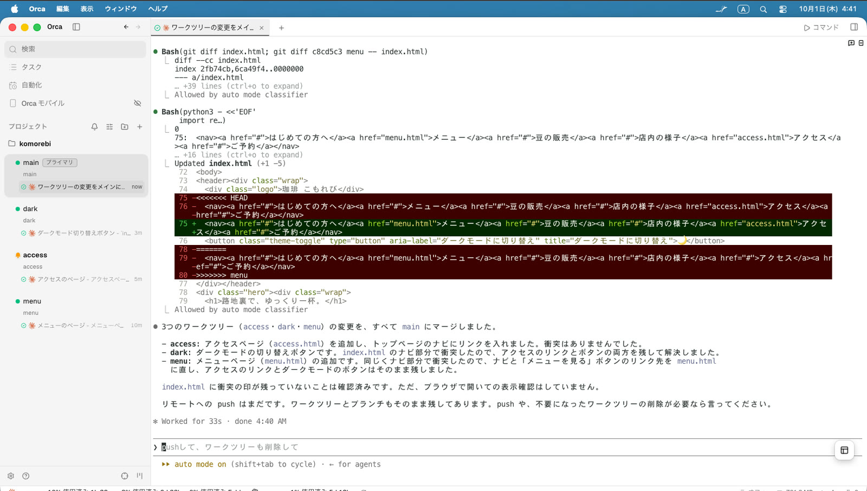867x491 pixels.
Task: Open a new tab with the plus button
Action: coord(281,28)
